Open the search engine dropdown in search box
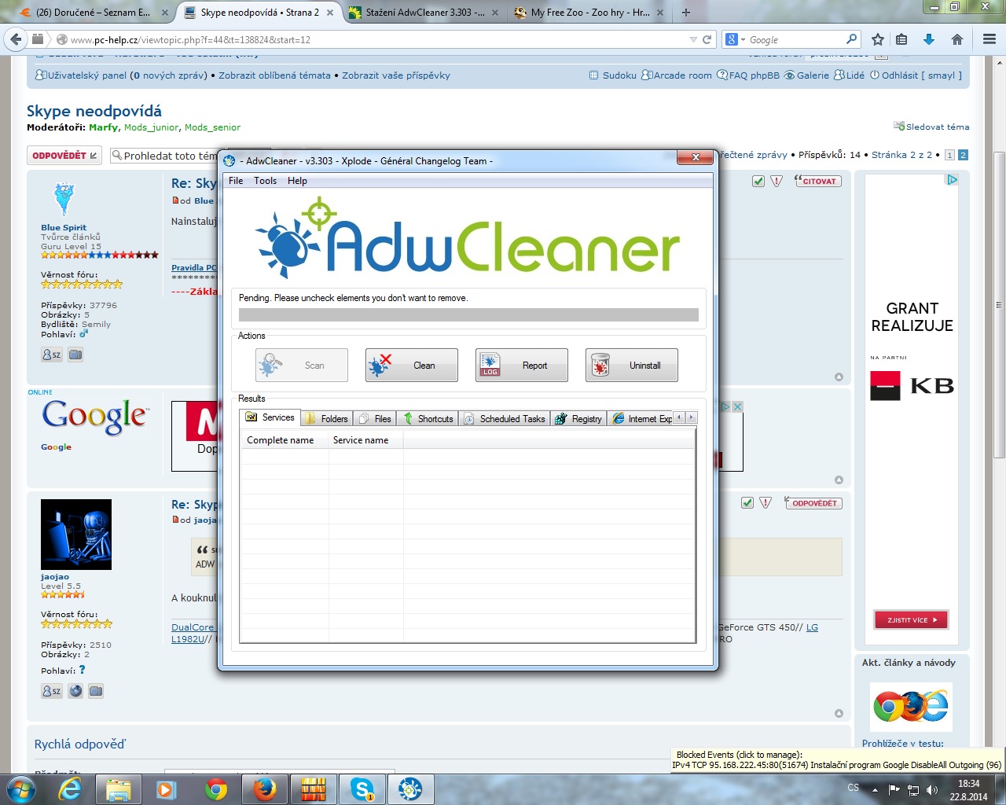Image resolution: width=1006 pixels, height=805 pixels. 735,39
